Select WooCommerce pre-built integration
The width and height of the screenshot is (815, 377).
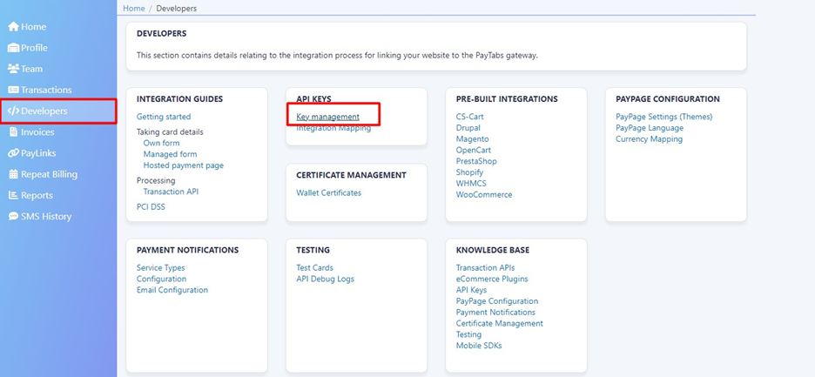(x=483, y=194)
